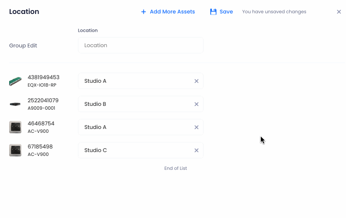Click the Group Edit label

(23, 45)
